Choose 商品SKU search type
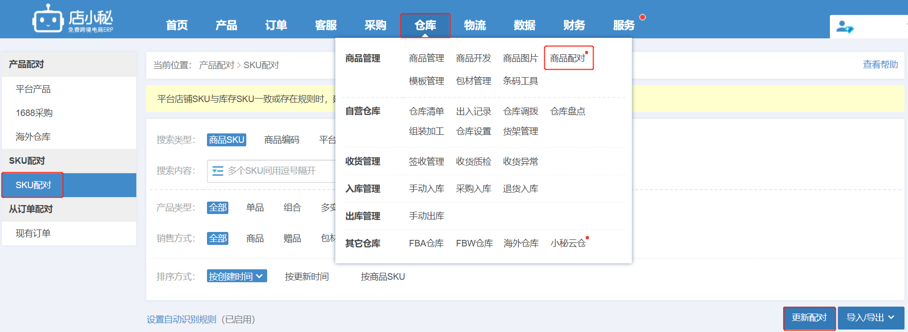The width and height of the screenshot is (908, 332). point(226,140)
